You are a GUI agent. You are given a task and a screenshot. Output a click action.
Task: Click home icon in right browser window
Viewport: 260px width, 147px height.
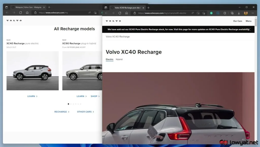point(126,13)
